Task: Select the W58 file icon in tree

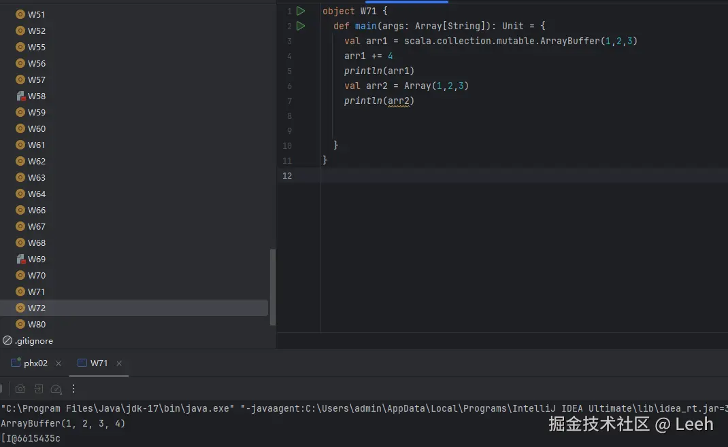Action: point(20,96)
